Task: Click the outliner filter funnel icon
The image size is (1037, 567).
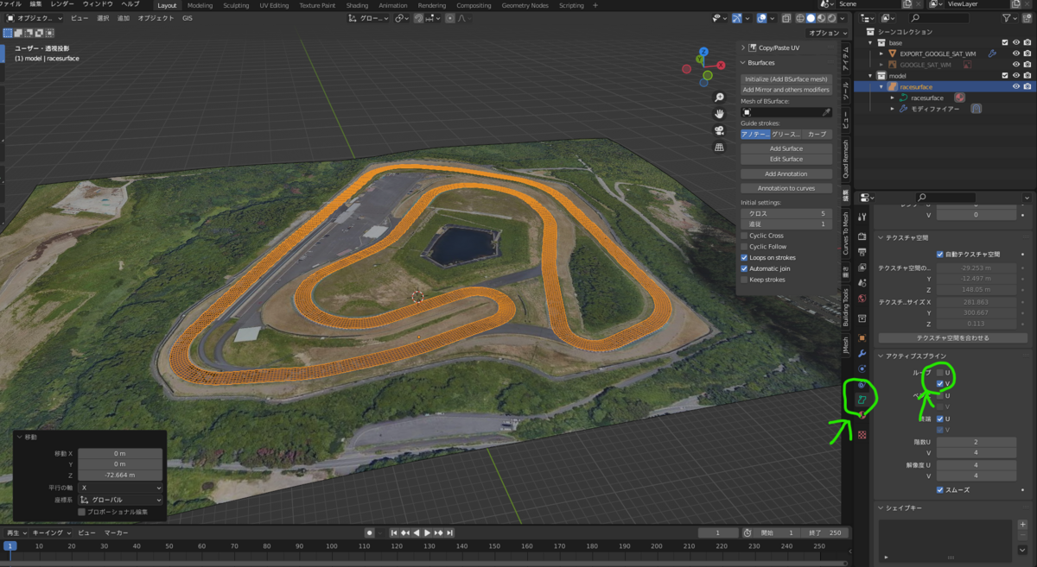Action: [1008, 18]
